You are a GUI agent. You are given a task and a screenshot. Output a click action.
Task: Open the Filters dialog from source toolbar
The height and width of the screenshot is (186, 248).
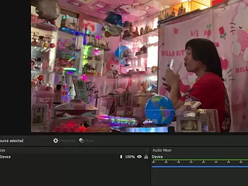click(86, 141)
